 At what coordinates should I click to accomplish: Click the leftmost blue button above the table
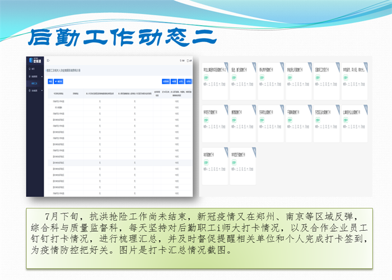pos(50,81)
